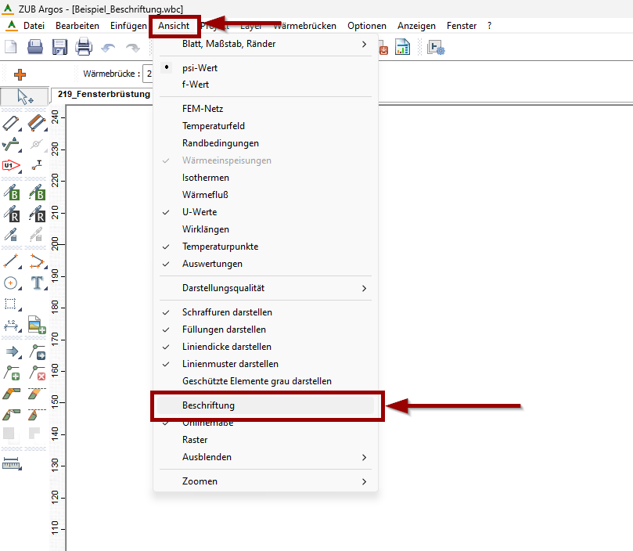Select the circle drawing tool
Viewport: 633px width, 551px height.
pos(11,283)
